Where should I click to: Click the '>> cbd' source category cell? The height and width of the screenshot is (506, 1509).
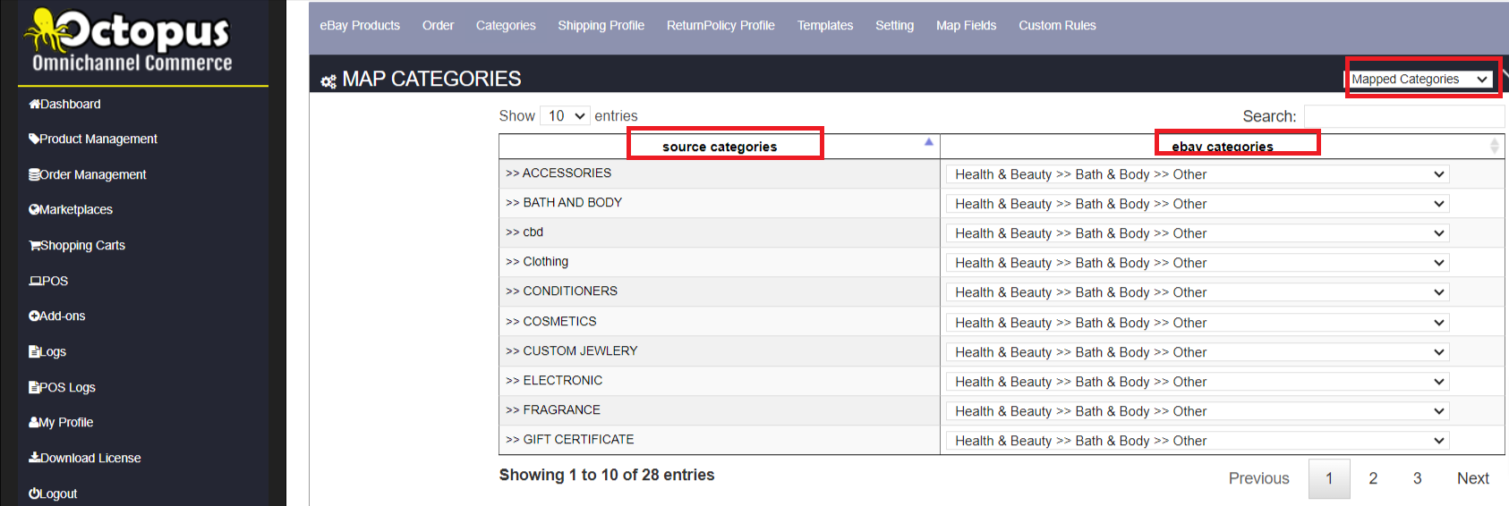tap(720, 232)
